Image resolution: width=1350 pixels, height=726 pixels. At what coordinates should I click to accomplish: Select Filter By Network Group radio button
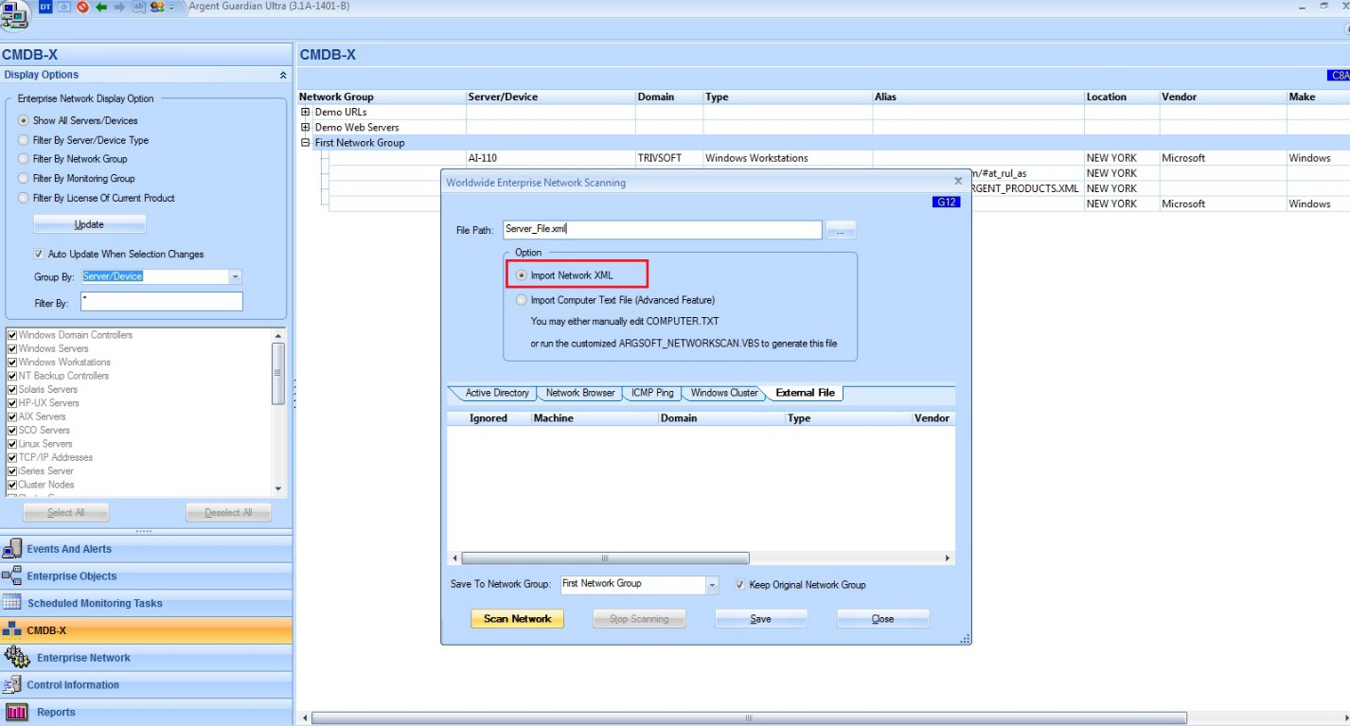(24, 159)
